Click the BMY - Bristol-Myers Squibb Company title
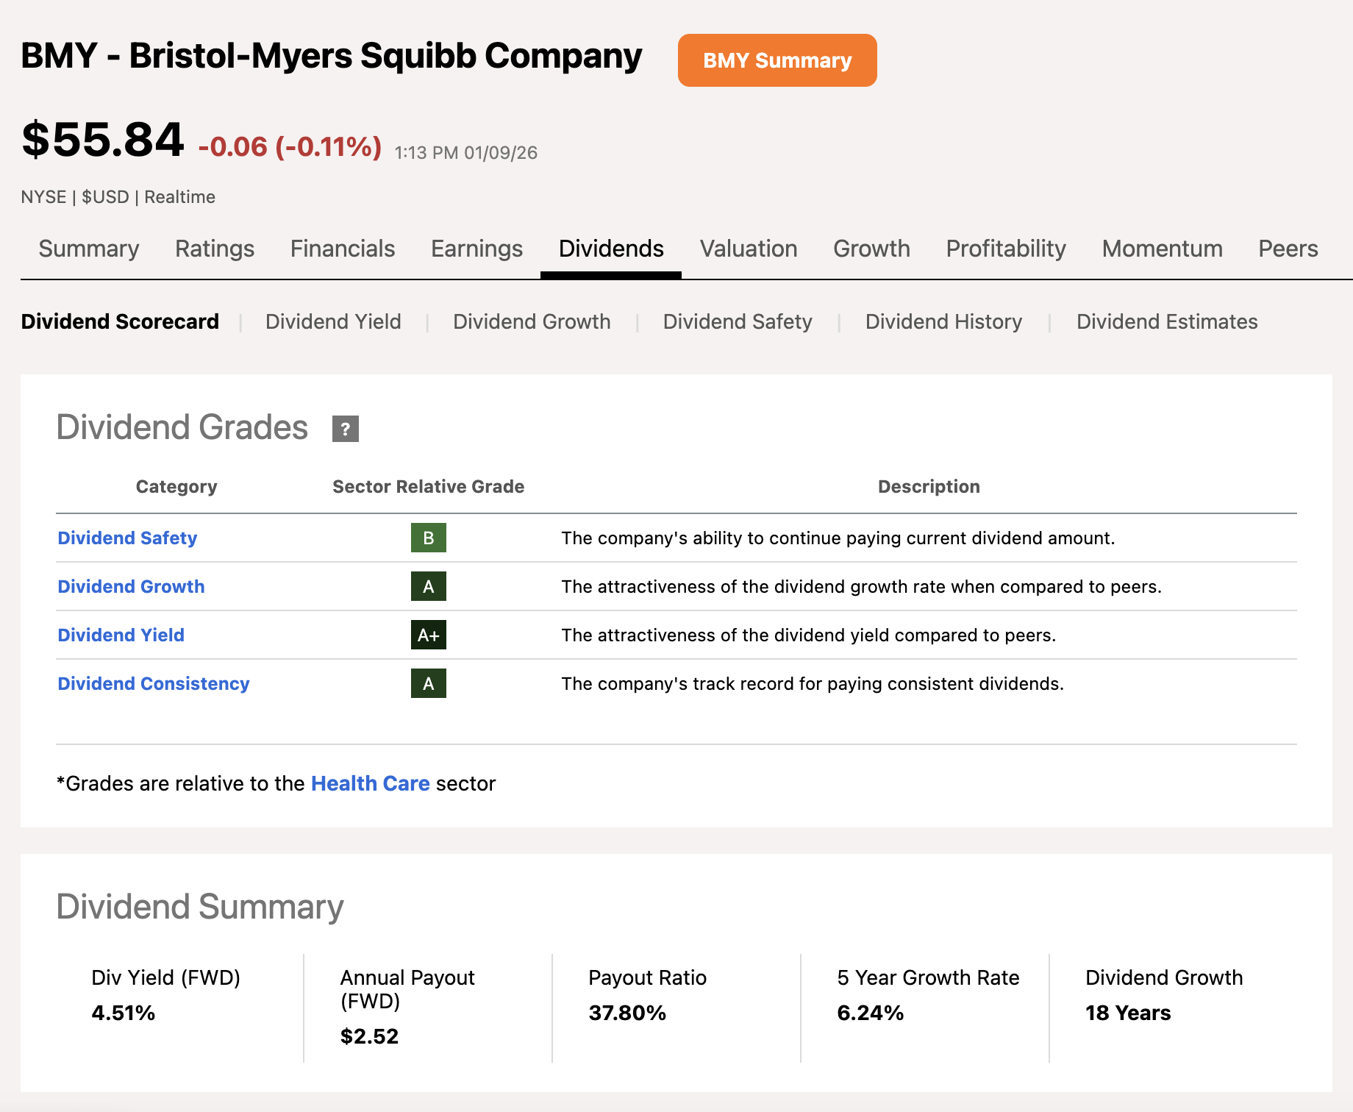Screen dimensions: 1353x1112 pyautogui.click(x=331, y=57)
